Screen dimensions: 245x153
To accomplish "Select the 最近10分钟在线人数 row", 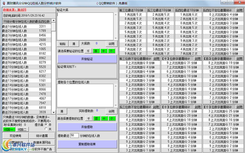I will [27, 67].
